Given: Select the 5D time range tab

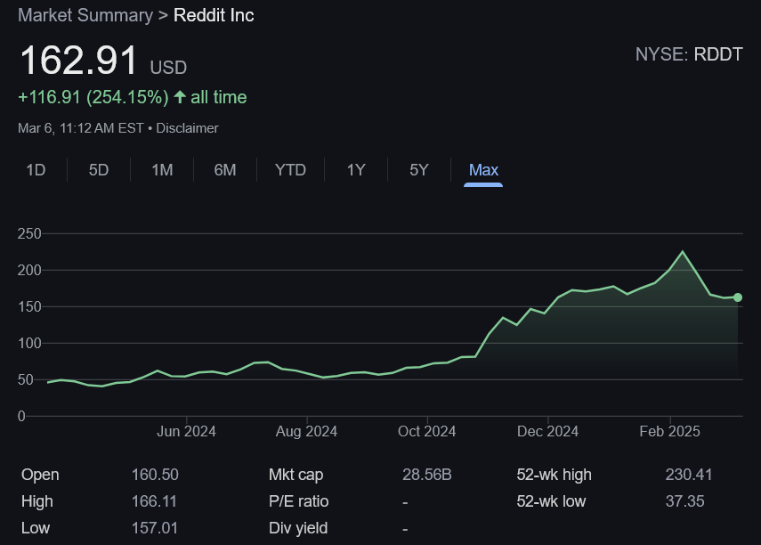Looking at the screenshot, I should tap(99, 170).
